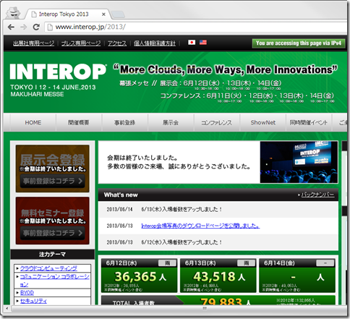Click the TOTAL 入場者数 counter
Image resolution: width=350 pixels, height=319 pixels.
(218, 300)
